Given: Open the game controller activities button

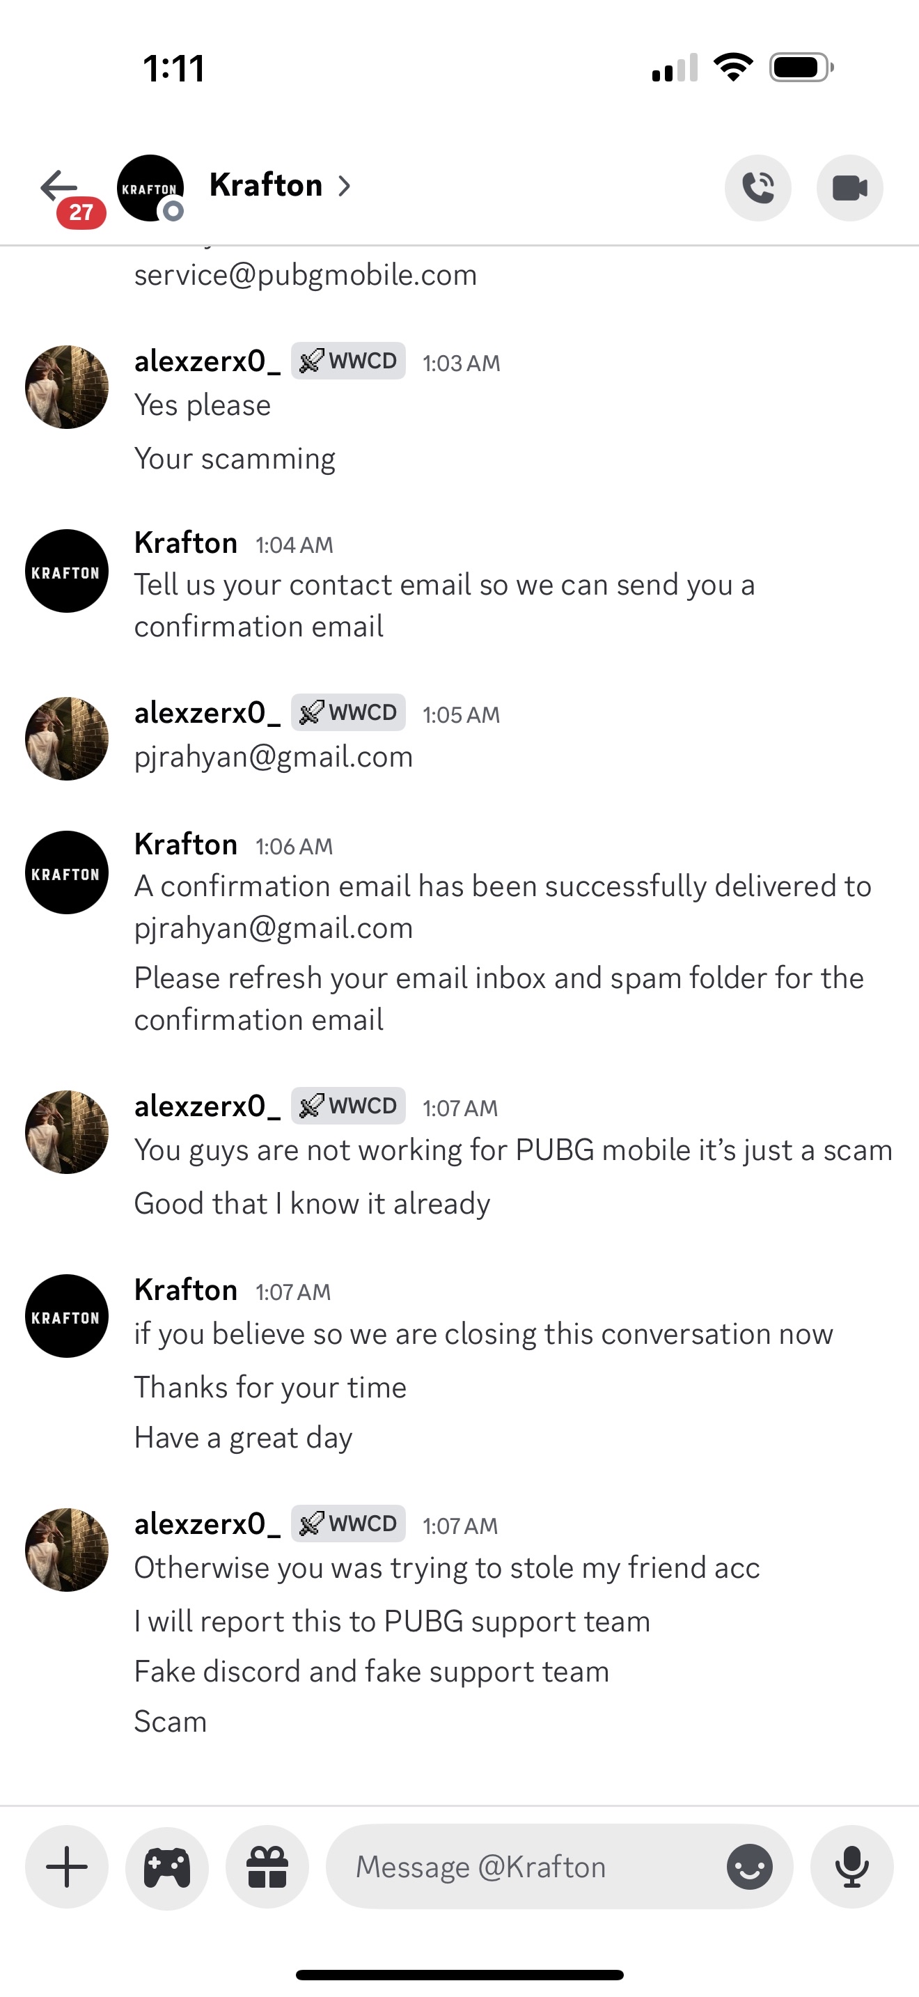Looking at the screenshot, I should coord(166,1866).
